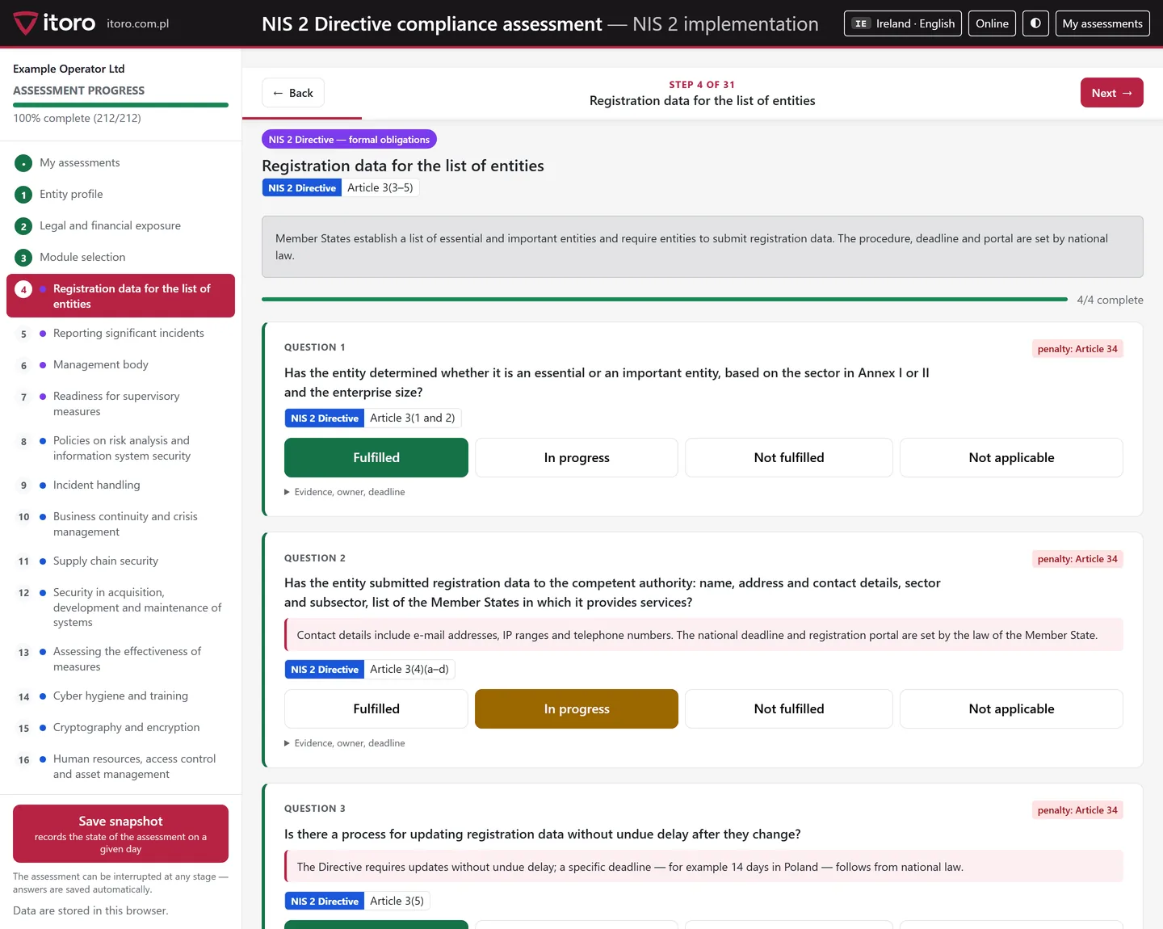Image resolution: width=1163 pixels, height=929 pixels.
Task: Select Not applicable for Question 2
Action: click(1011, 708)
